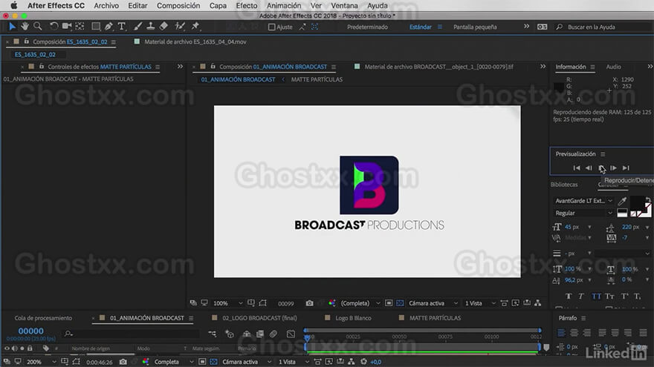
Task: Open show channel color management icon in viewer
Action: pos(331,303)
